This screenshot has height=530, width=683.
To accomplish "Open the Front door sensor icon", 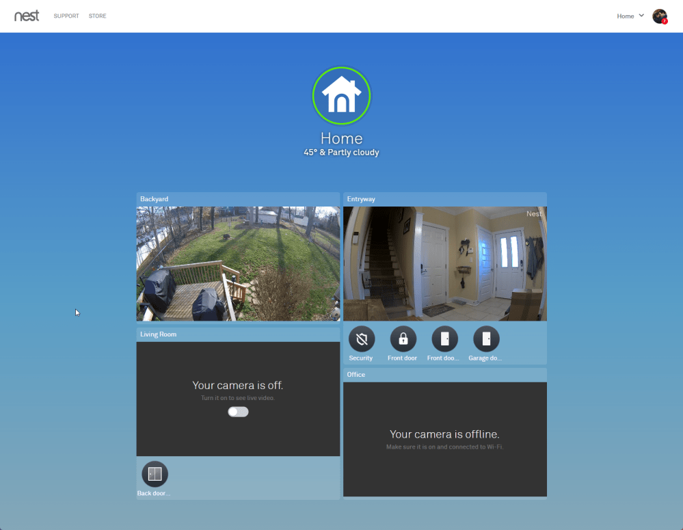I will coord(444,339).
